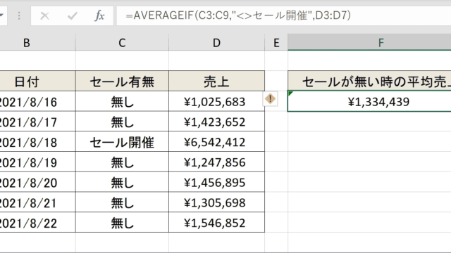Select sales cell ¥1,305,698
The width and height of the screenshot is (451, 253).
tap(216, 202)
